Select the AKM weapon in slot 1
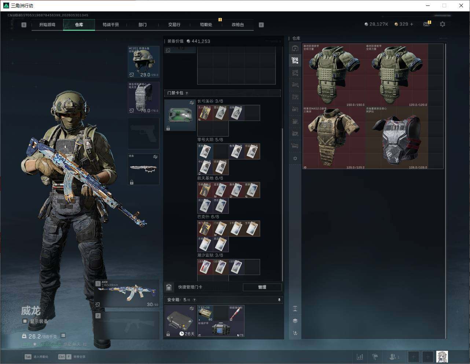This screenshot has width=470, height=364. 127,294
